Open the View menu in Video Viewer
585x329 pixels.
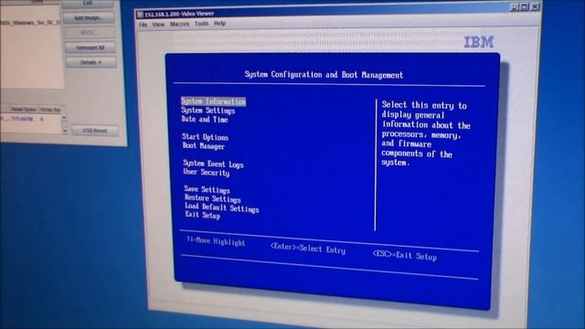click(158, 25)
